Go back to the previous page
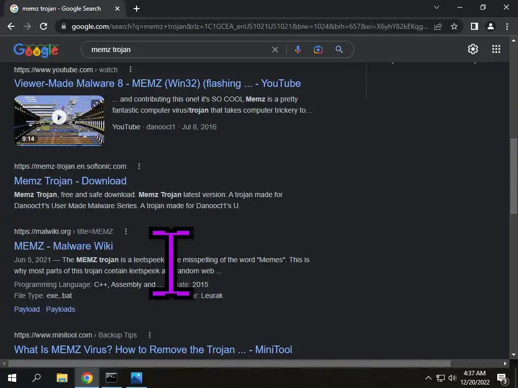Image resolution: width=518 pixels, height=388 pixels. point(11,26)
